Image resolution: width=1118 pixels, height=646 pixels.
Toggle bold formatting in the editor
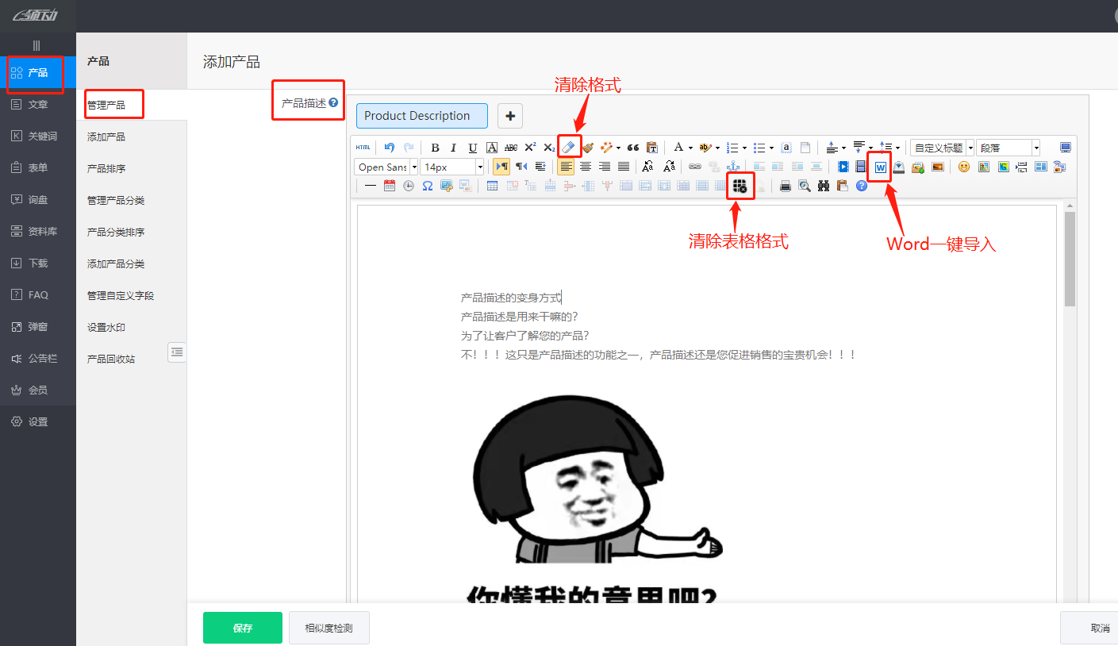(436, 148)
